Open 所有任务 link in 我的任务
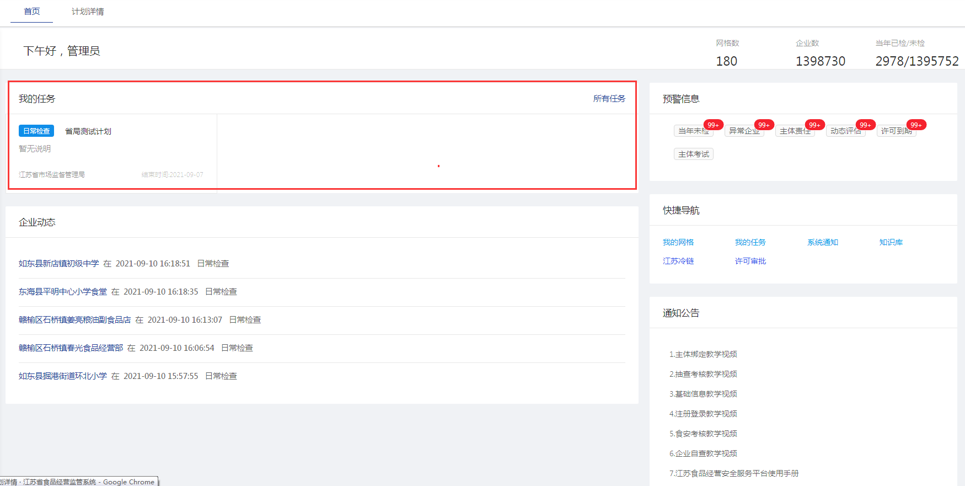 coord(609,99)
